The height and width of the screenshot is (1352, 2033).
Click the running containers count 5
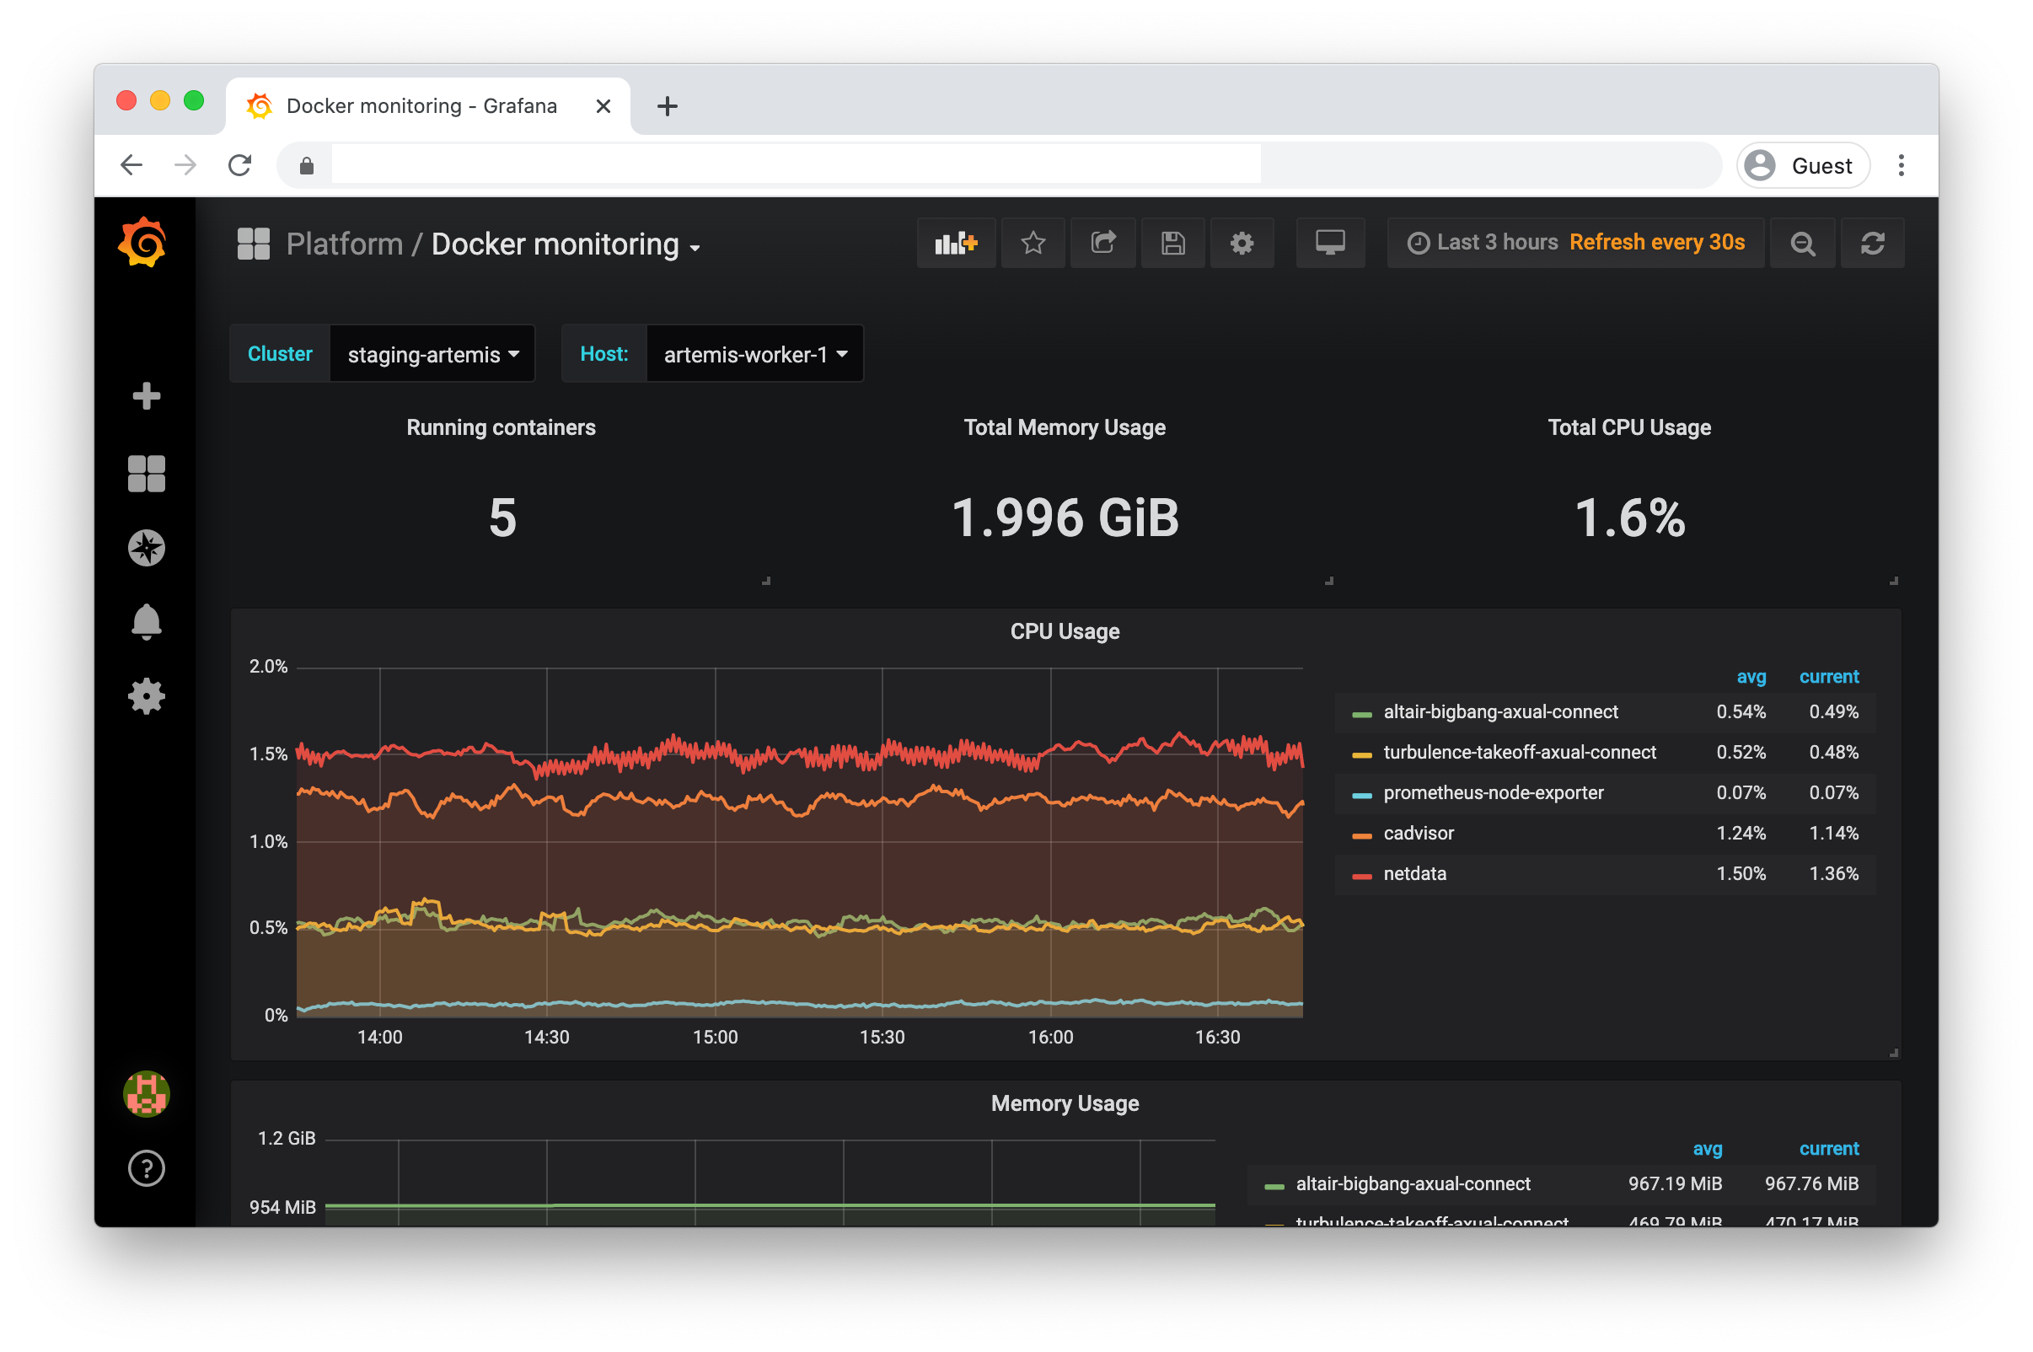[502, 518]
